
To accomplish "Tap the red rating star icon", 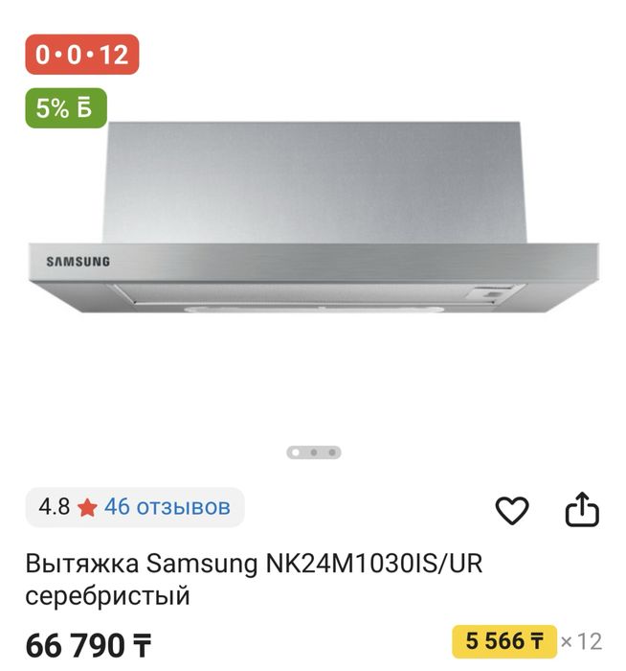I will click(87, 508).
